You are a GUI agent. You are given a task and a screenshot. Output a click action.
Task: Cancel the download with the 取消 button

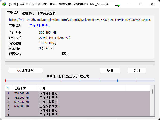coord(137,71)
